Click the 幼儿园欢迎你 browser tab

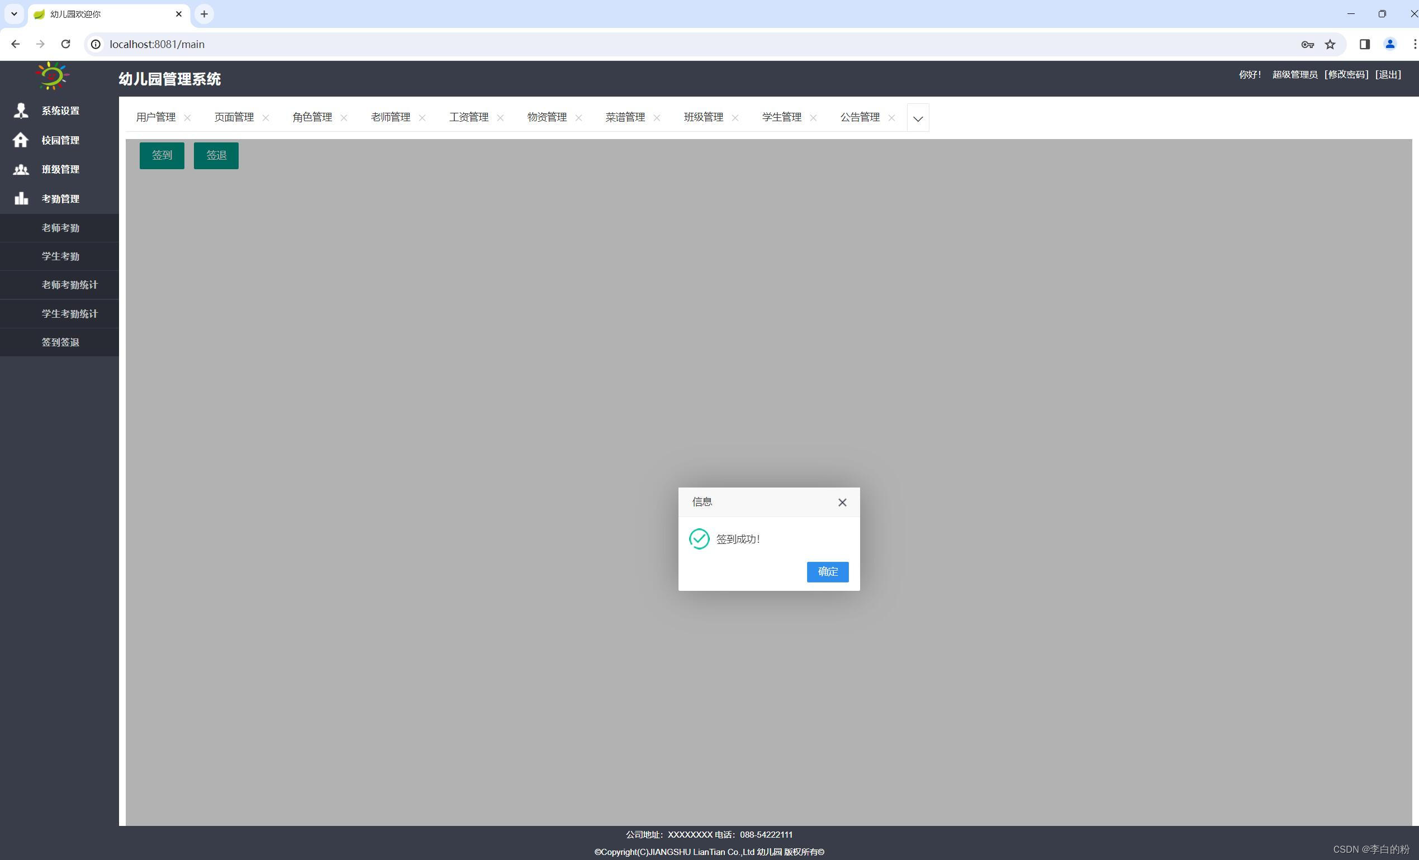(x=109, y=14)
